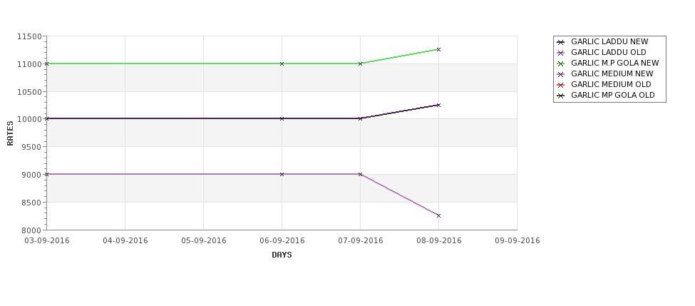Click the GARLIC LADDU NEW legend label
Screen dimensions: 695x306
coord(609,41)
